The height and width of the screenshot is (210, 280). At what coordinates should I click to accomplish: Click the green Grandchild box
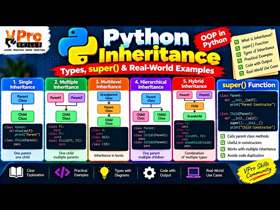tap(194, 116)
